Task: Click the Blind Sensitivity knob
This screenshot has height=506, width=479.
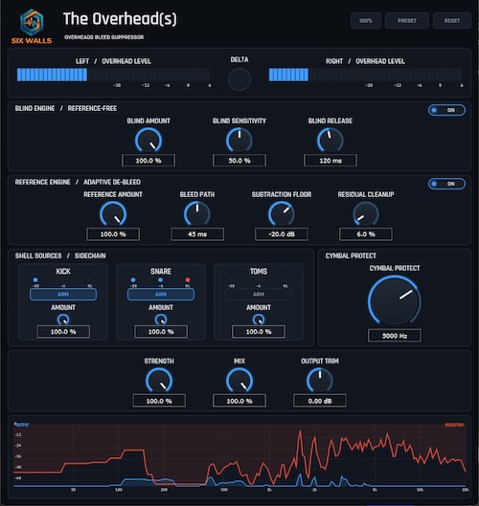Action: (239, 141)
